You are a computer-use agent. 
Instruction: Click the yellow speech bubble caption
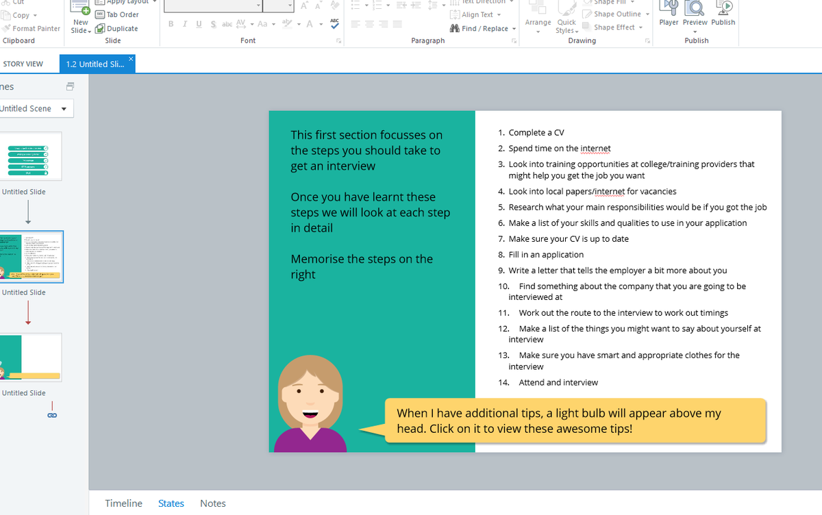pyautogui.click(x=574, y=420)
